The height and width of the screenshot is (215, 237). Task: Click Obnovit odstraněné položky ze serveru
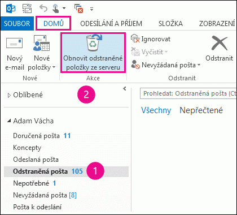pyautogui.click(x=93, y=53)
